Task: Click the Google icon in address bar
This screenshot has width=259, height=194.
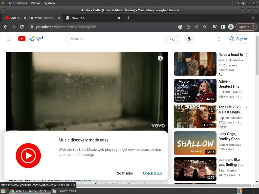Action: (x=180, y=27)
